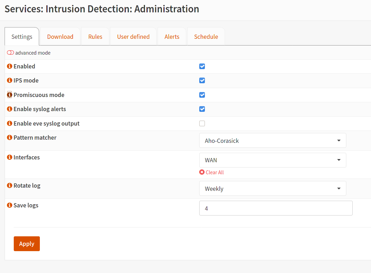Enable the eve syslog output checkbox

pyautogui.click(x=202, y=123)
